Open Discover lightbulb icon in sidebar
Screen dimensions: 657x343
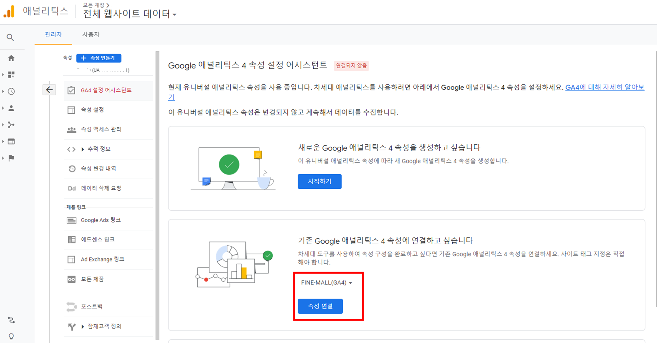coord(11,336)
